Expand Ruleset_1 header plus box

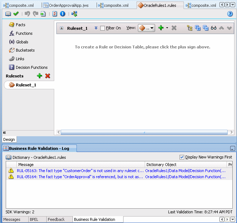pos(61,28)
